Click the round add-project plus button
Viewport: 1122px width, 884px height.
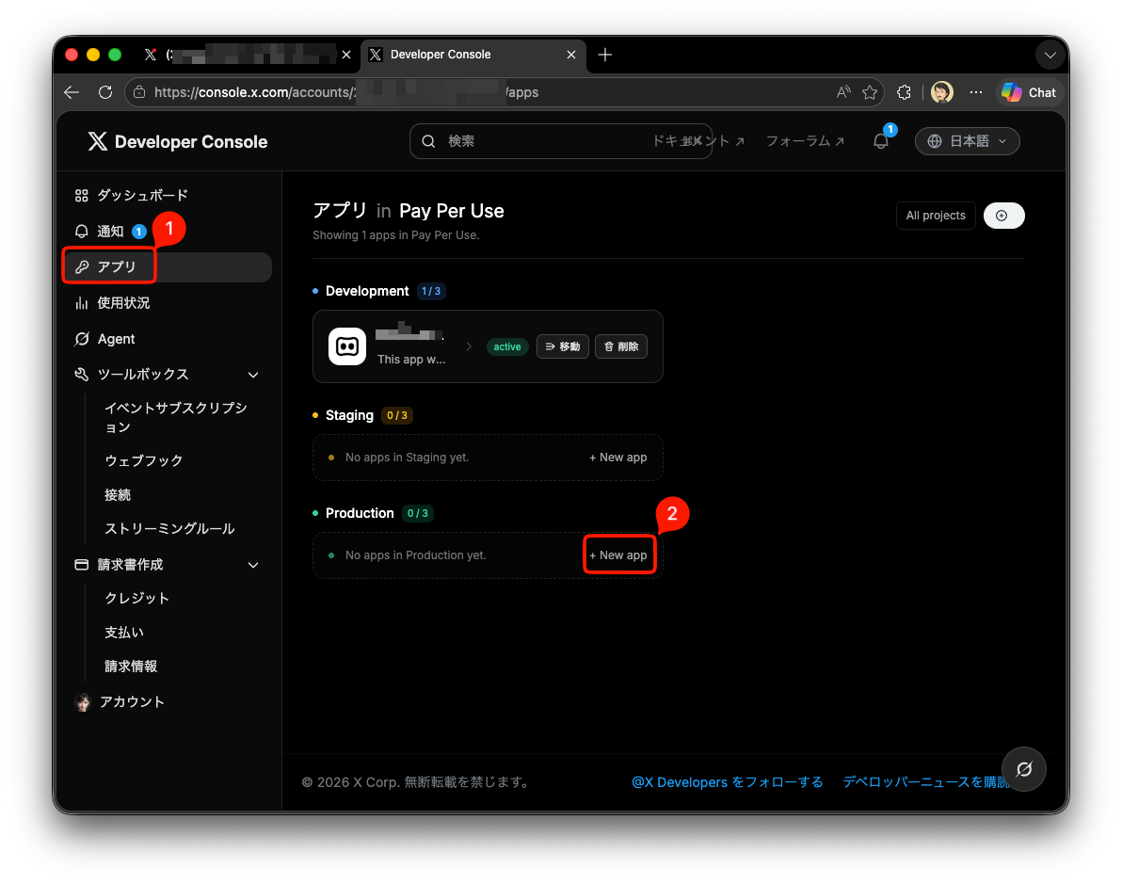click(x=1003, y=216)
